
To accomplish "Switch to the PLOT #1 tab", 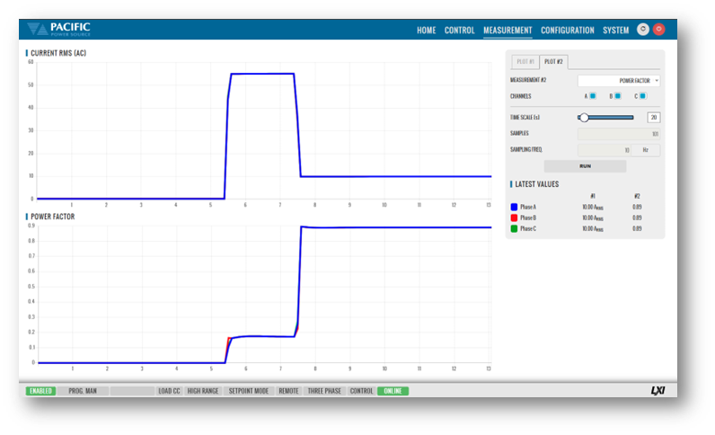I will tap(525, 62).
